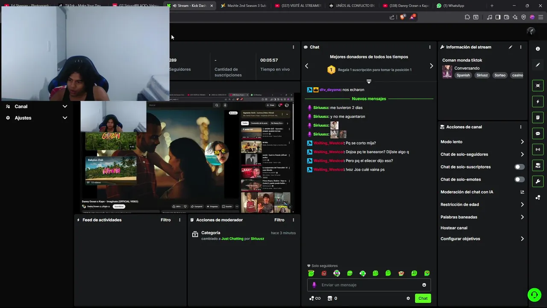Viewport: 547px width, 308px height.
Task: Click the Brave Shields lion icon
Action: 402,17
